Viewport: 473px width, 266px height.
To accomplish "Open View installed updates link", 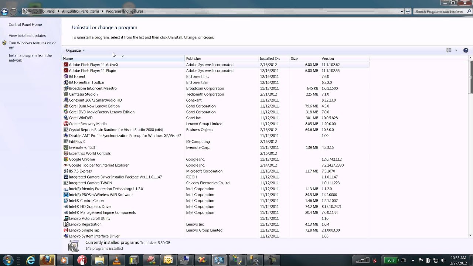I will [x=27, y=35].
